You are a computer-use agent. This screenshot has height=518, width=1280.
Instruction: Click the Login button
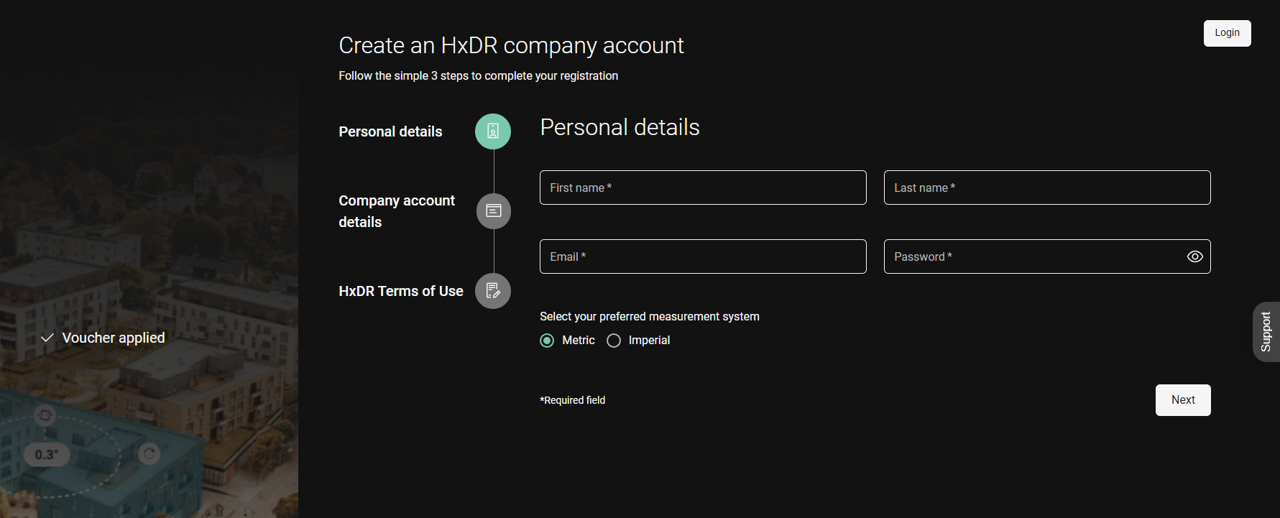[x=1227, y=33]
